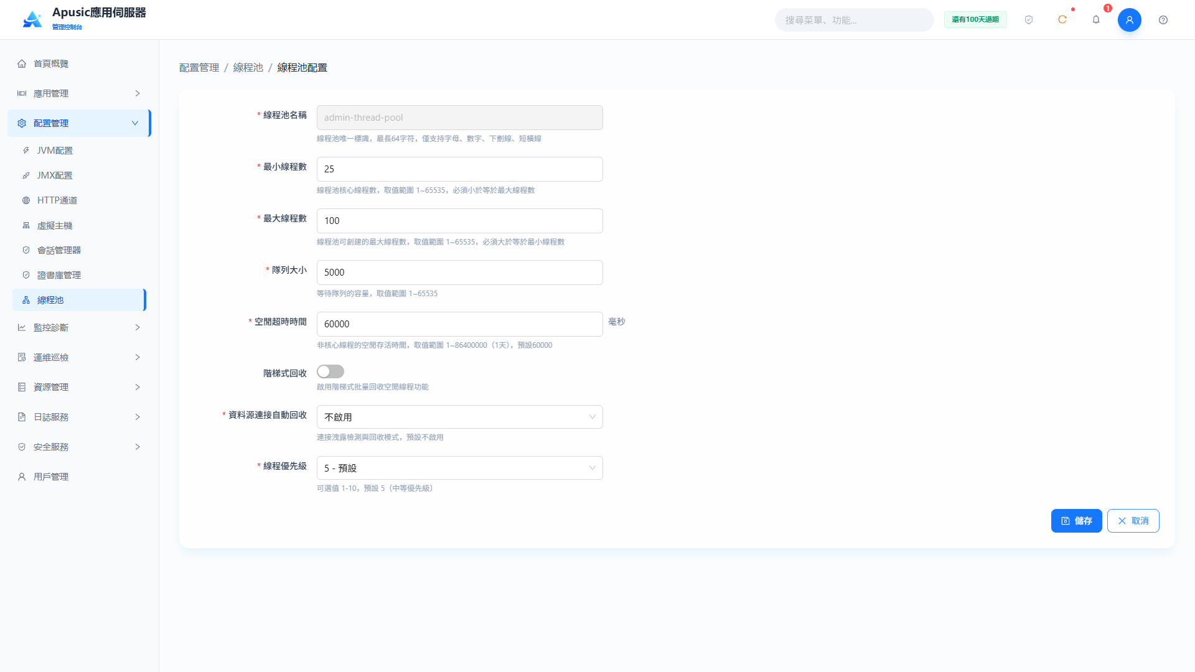This screenshot has width=1195, height=672.
Task: Click the 證書庫管理 shield icon
Action: tap(26, 275)
